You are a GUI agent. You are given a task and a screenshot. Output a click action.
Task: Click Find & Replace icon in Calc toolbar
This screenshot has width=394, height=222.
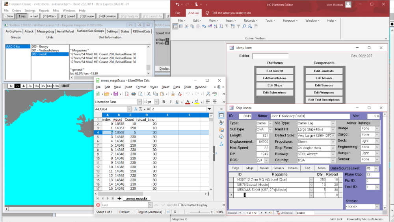208,94
